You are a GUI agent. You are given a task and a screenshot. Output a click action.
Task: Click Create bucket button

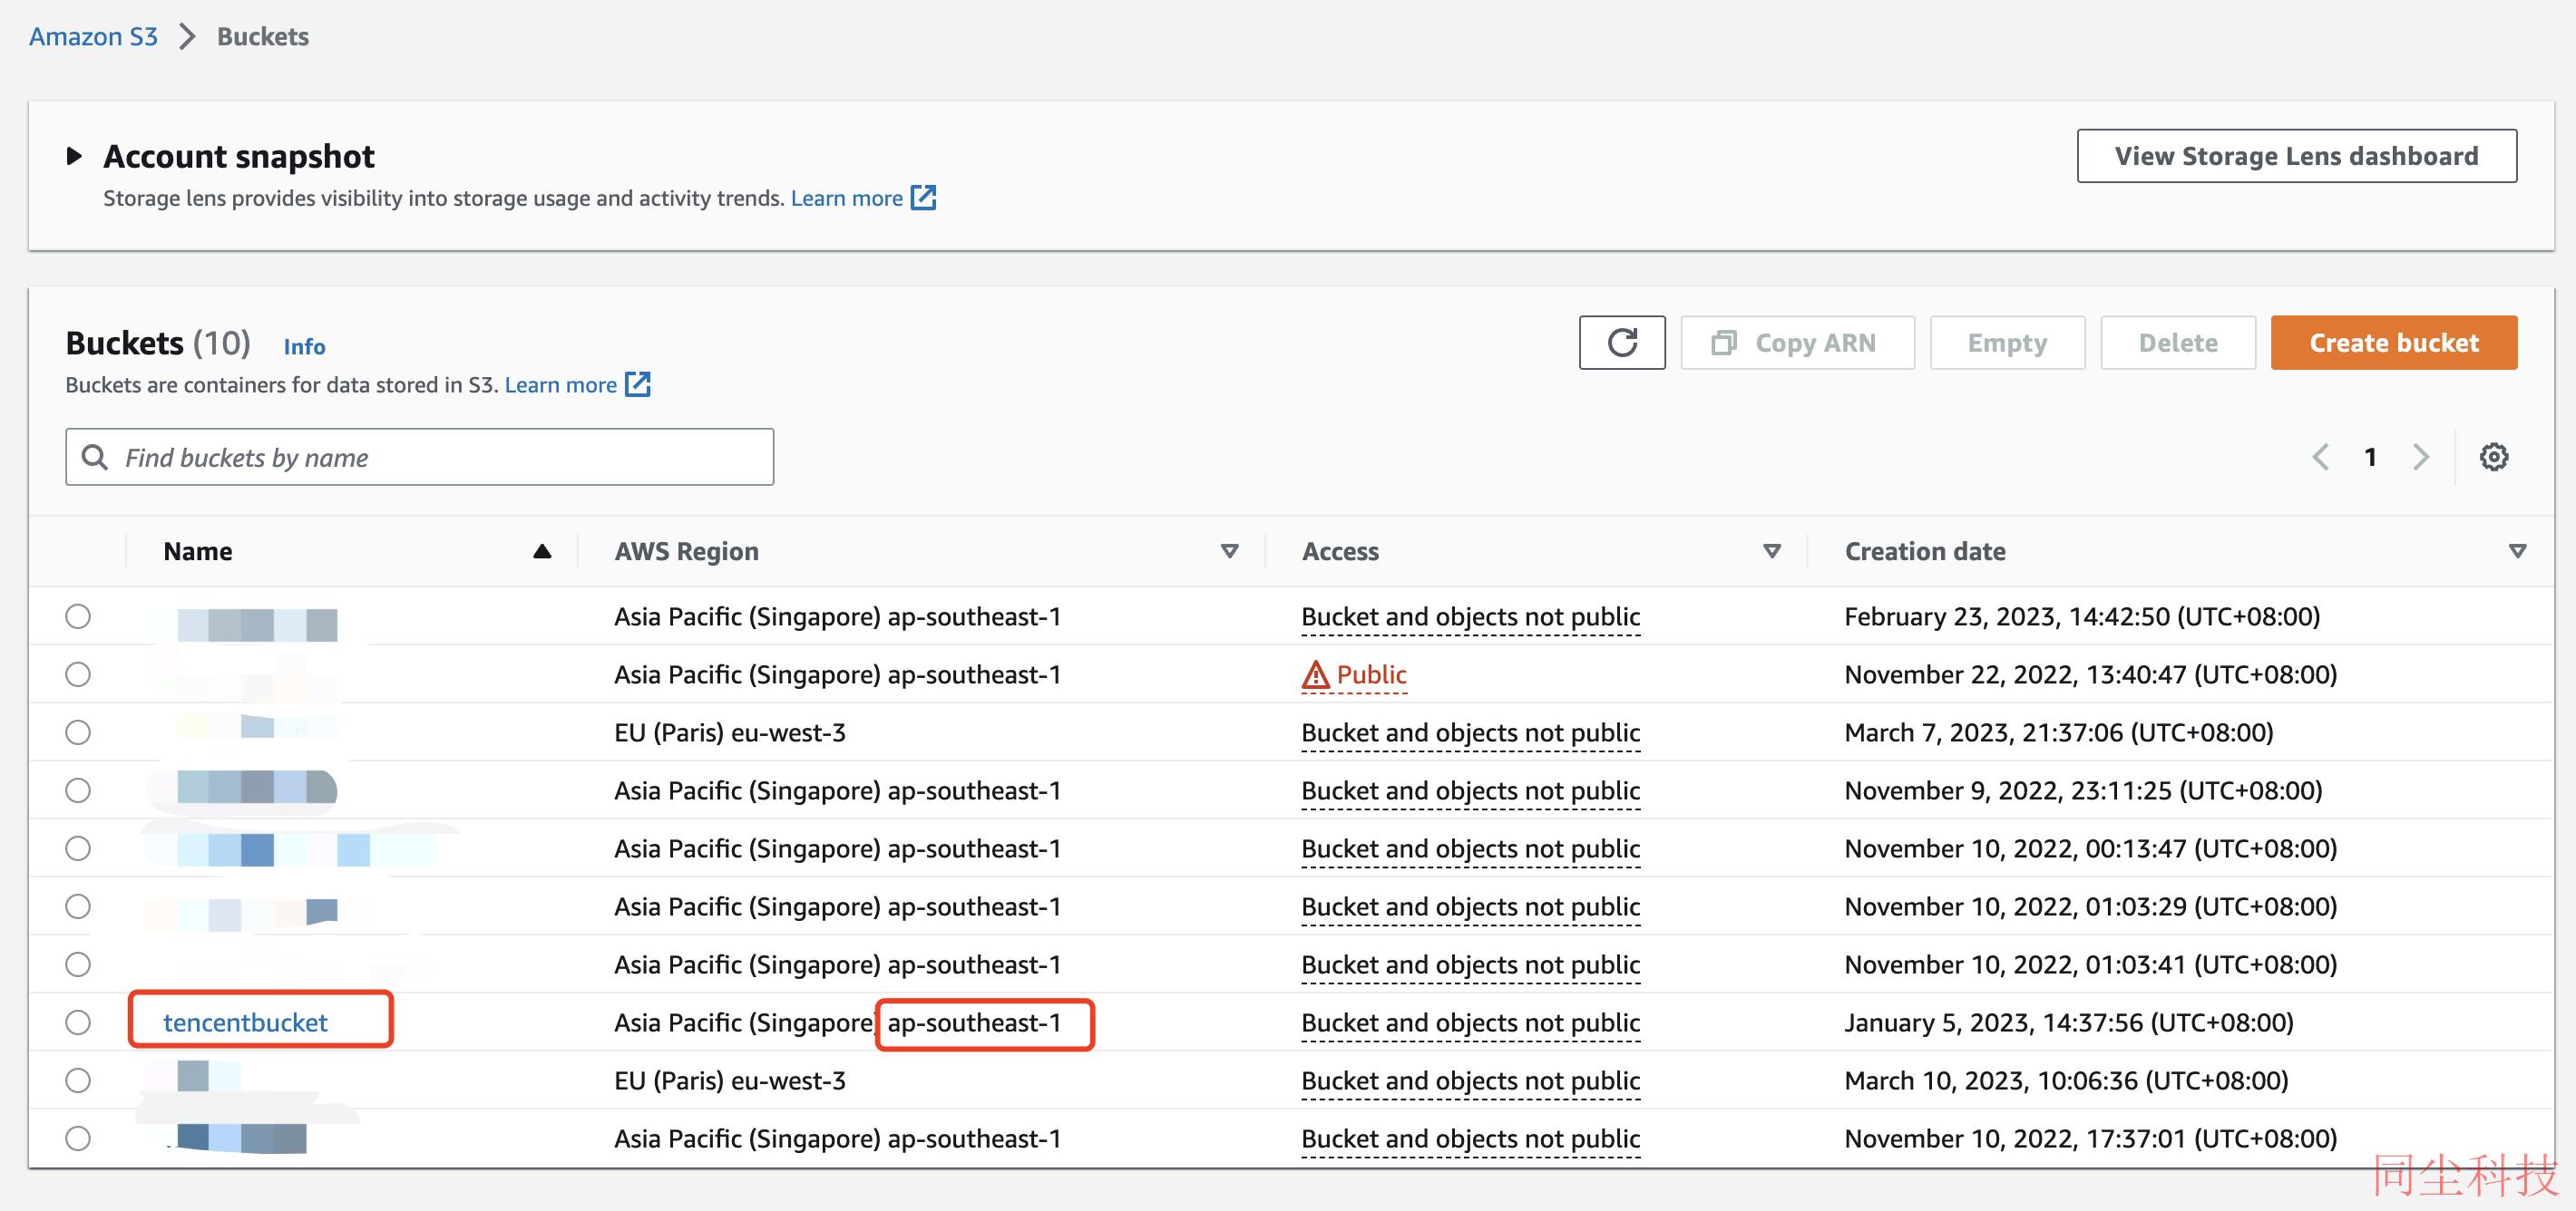point(2394,343)
